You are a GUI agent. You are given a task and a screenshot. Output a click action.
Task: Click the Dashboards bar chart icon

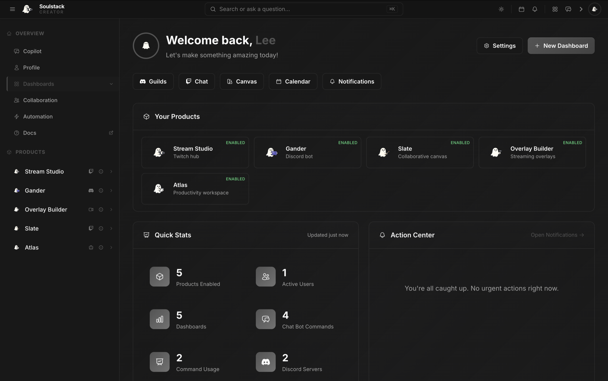tap(160, 319)
